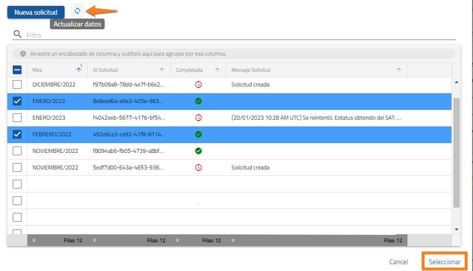Uncheck the FEBRERO/2022 row checkbox

[17, 134]
